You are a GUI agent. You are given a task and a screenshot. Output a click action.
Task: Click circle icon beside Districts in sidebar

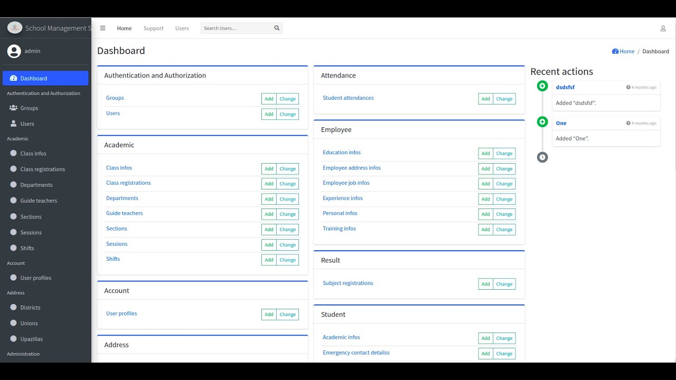click(x=14, y=307)
